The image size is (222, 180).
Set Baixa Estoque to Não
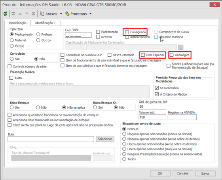point(38,107)
